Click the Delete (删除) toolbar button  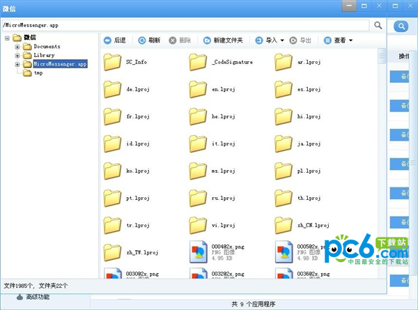coord(180,40)
